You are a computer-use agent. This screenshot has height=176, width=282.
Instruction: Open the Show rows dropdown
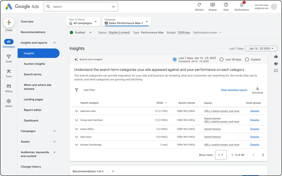pos(221,155)
